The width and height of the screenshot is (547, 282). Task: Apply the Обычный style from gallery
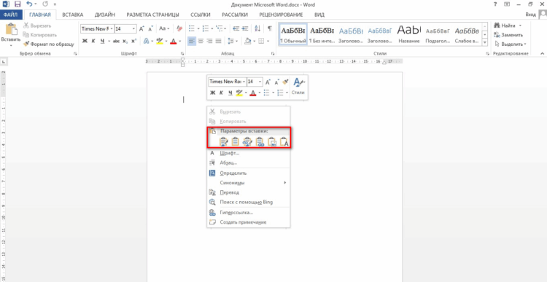click(x=293, y=34)
